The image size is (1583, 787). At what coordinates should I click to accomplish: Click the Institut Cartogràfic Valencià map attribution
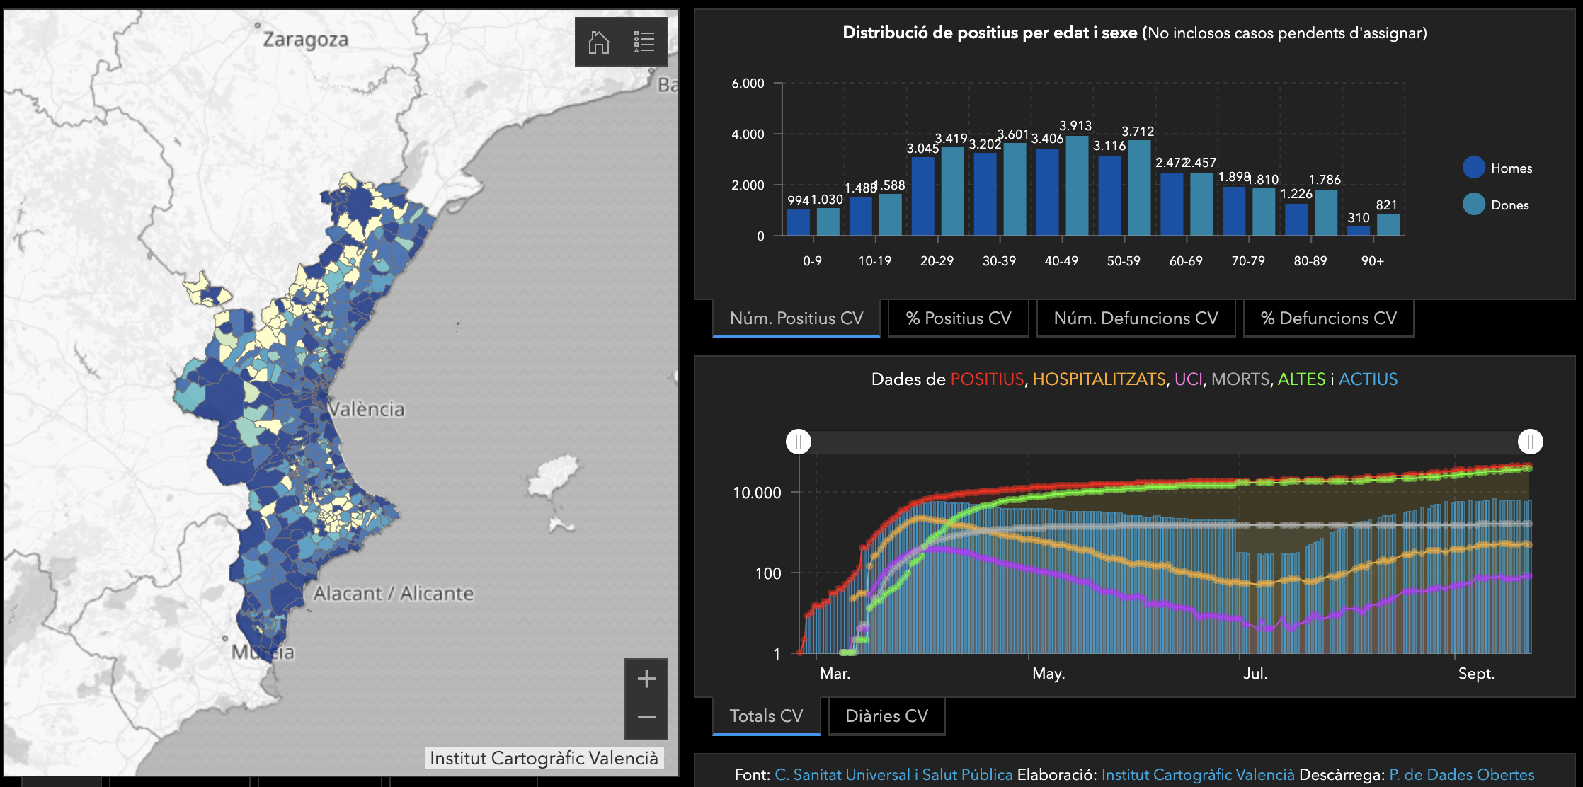(544, 758)
